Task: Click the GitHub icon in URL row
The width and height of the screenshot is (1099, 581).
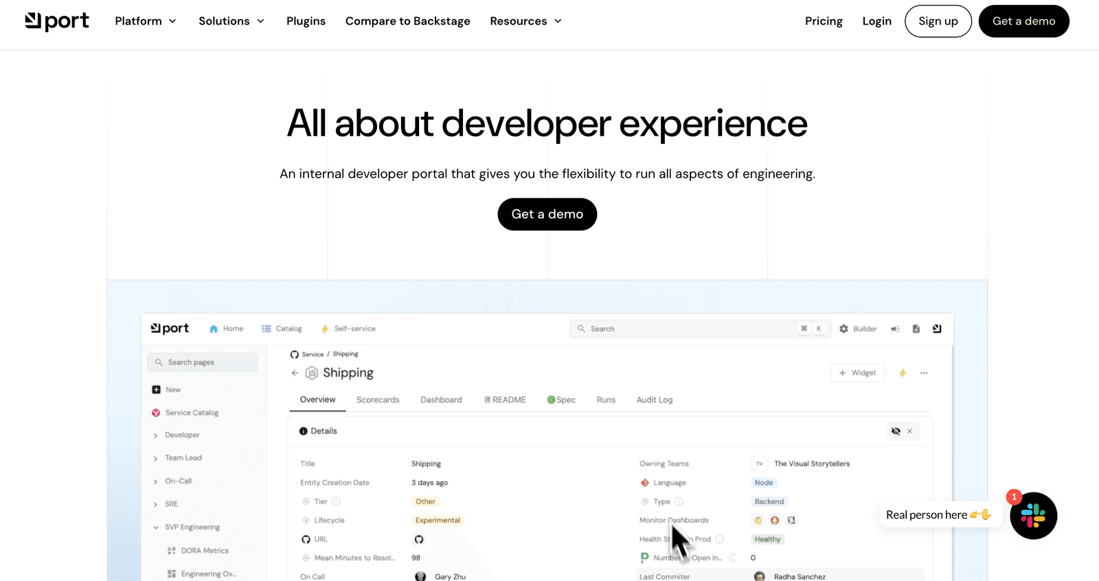Action: point(419,540)
